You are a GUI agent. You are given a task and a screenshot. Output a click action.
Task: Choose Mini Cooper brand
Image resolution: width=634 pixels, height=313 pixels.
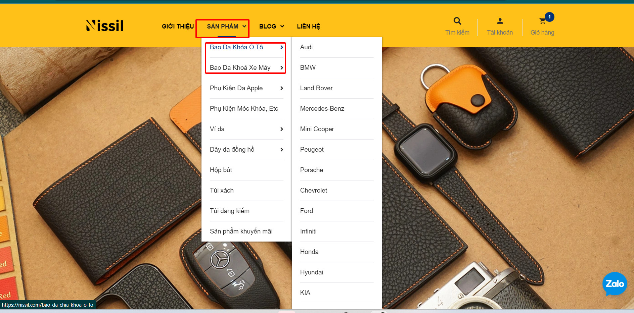coord(317,129)
